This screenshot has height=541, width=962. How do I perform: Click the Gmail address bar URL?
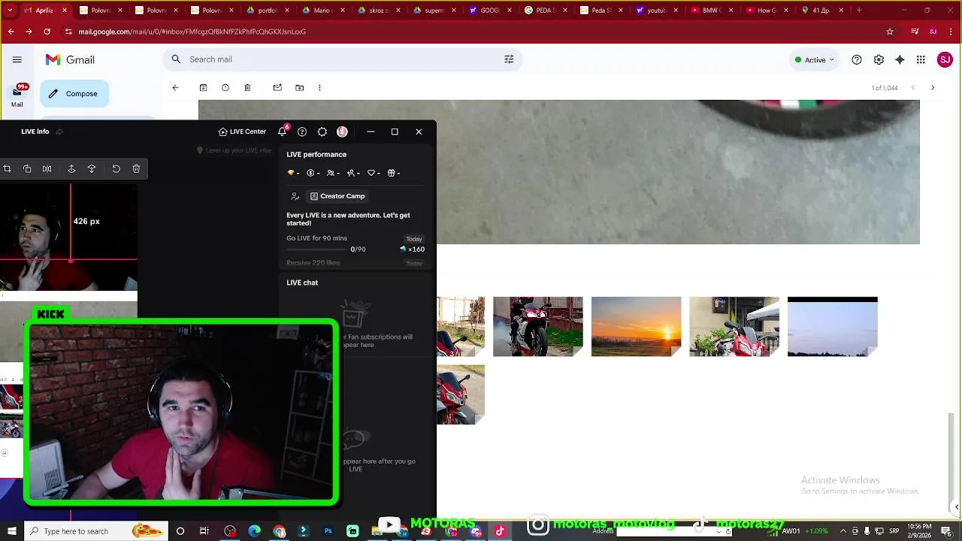[x=192, y=32]
